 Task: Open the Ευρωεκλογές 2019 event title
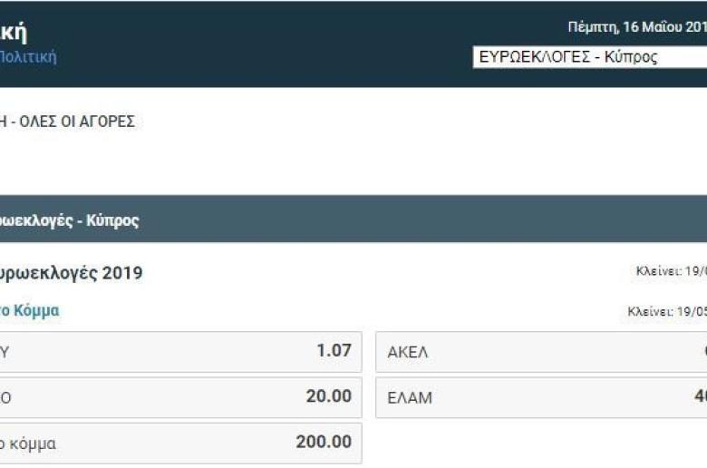(x=72, y=273)
